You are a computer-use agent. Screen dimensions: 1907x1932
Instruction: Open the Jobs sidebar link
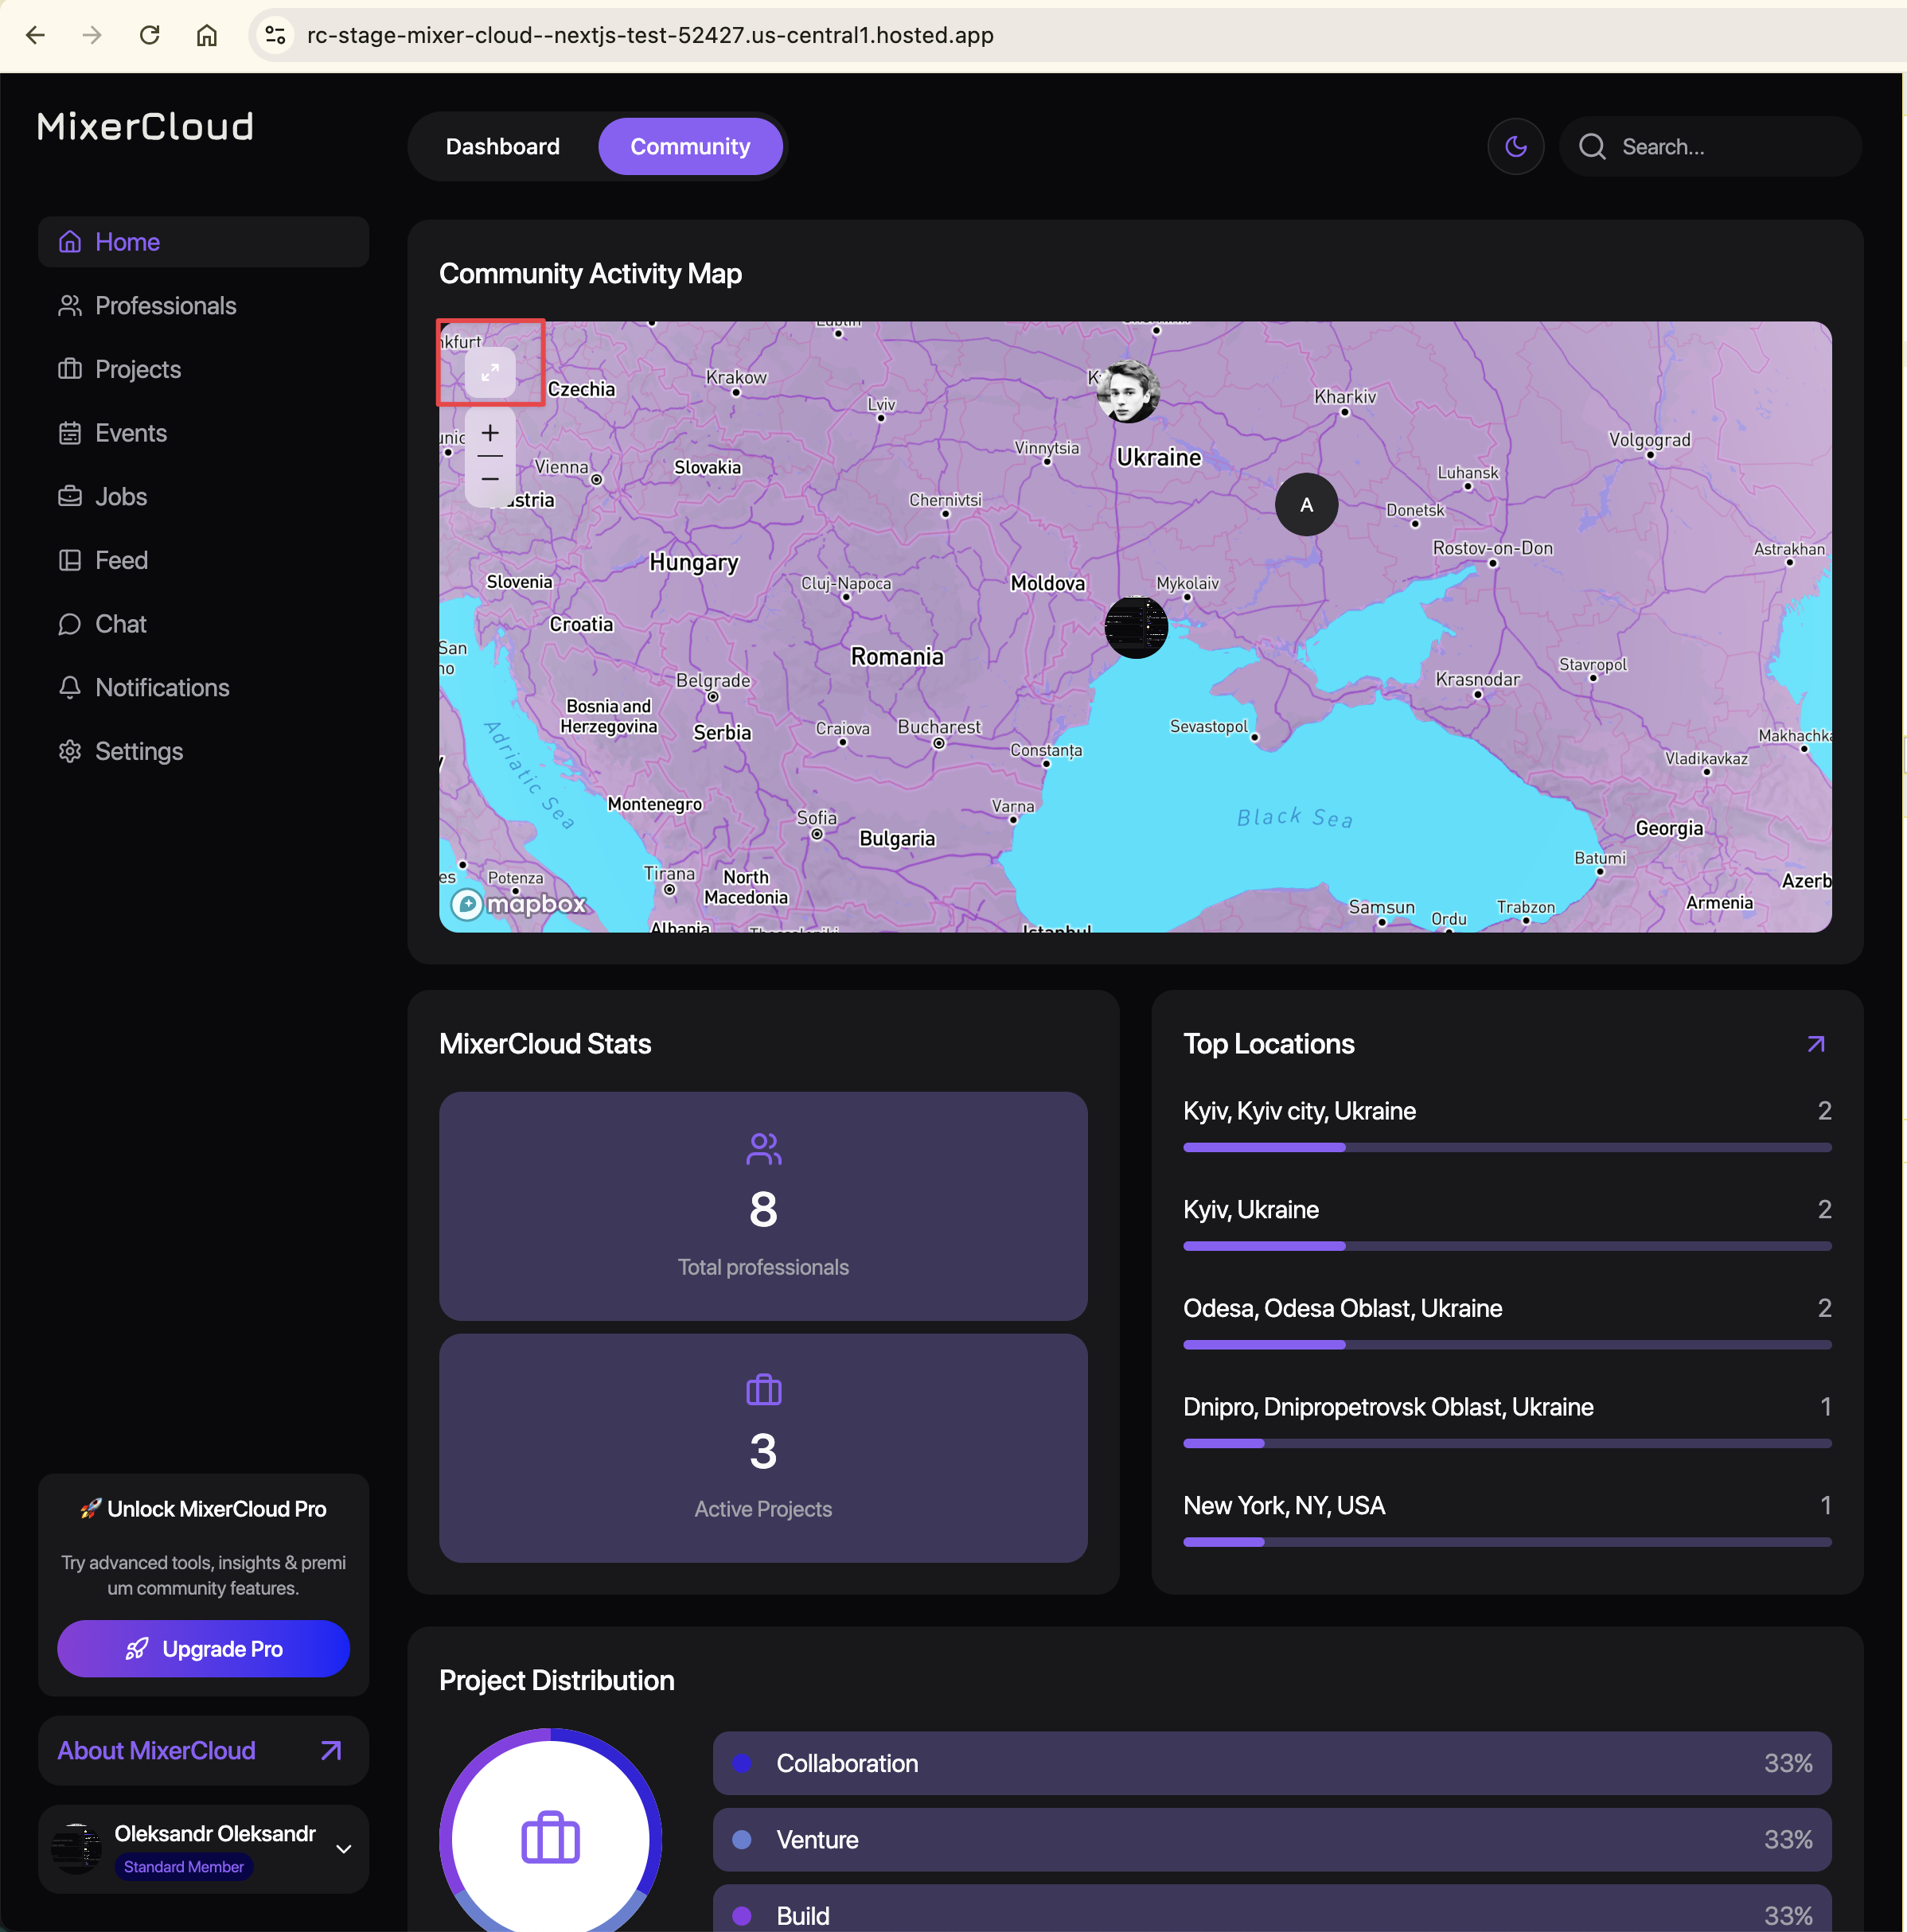pos(121,497)
